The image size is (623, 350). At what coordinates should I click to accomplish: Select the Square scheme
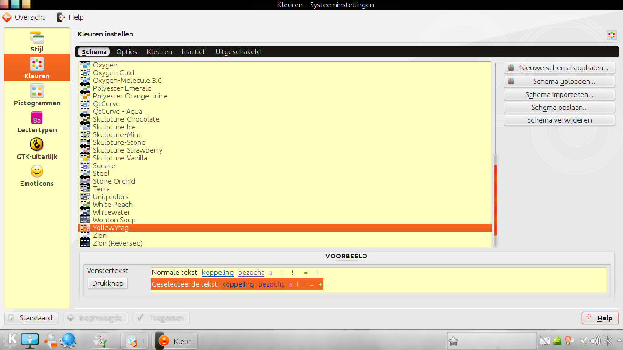285,166
